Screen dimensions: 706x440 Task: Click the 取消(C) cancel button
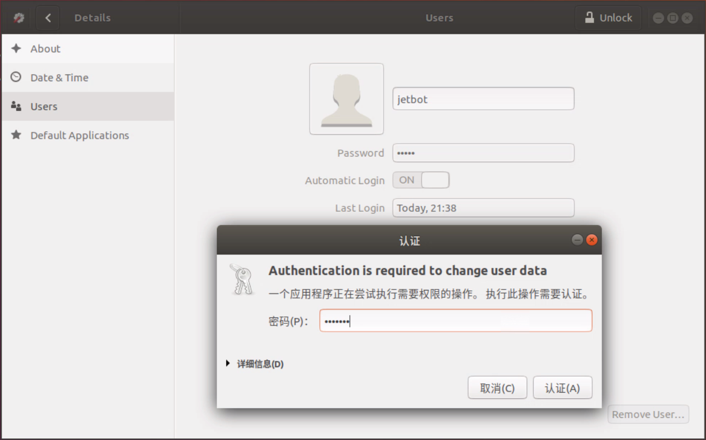[497, 388]
